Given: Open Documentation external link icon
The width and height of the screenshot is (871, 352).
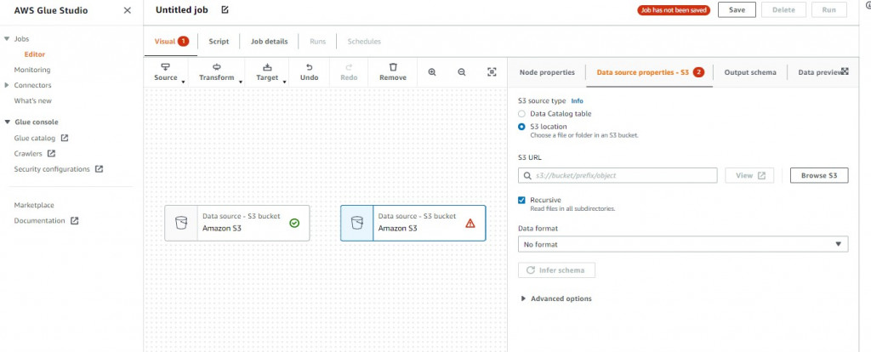Looking at the screenshot, I should pos(75,220).
